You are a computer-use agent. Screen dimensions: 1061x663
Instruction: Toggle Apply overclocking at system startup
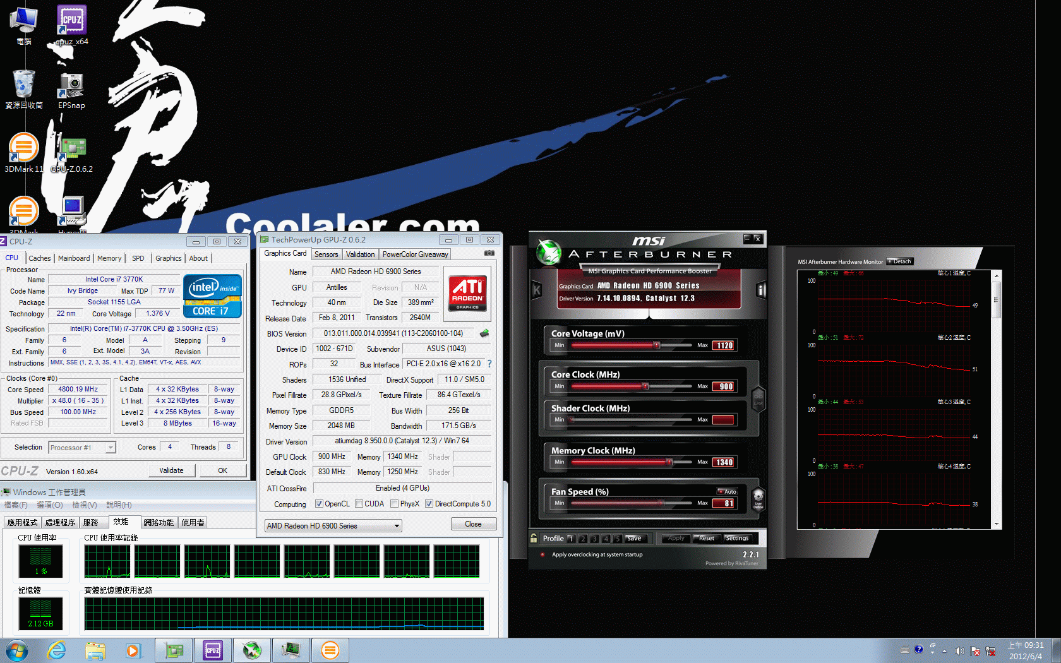542,554
